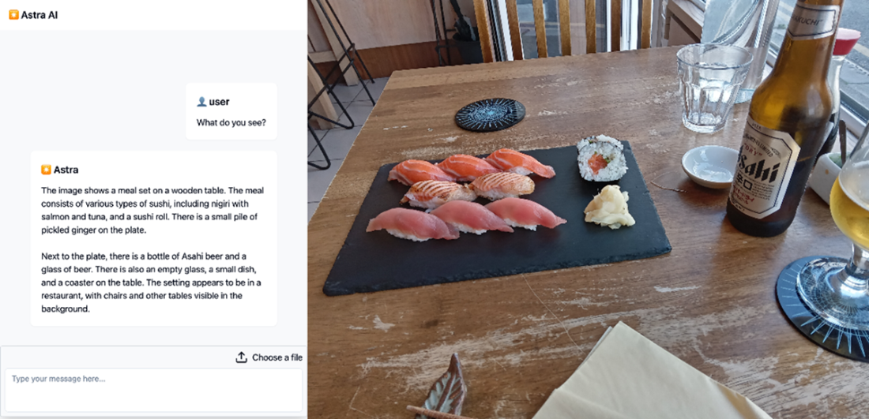The height and width of the screenshot is (419, 869).
Task: Click the "user" sender name label
Action: [219, 102]
